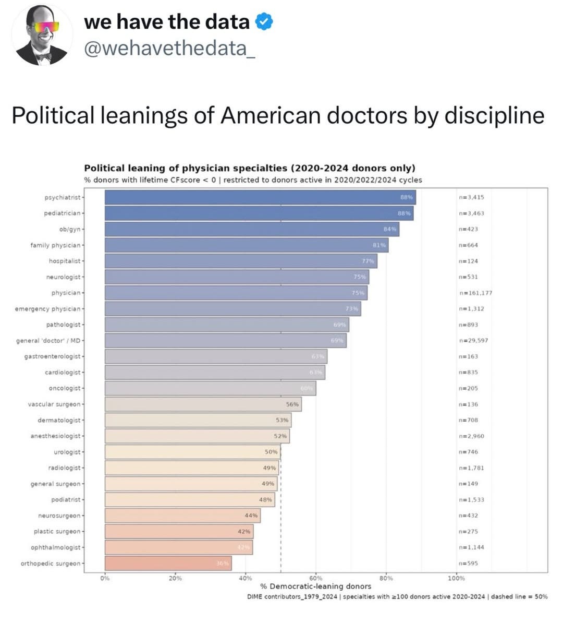Click the orthopedic surgeon 36% bar
This screenshot has width=563, height=622.
[x=168, y=563]
